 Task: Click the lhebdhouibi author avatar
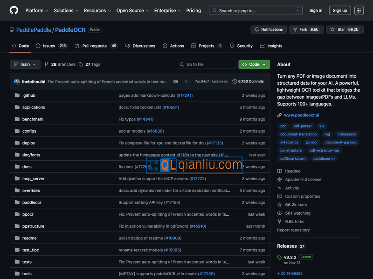pos(17,82)
